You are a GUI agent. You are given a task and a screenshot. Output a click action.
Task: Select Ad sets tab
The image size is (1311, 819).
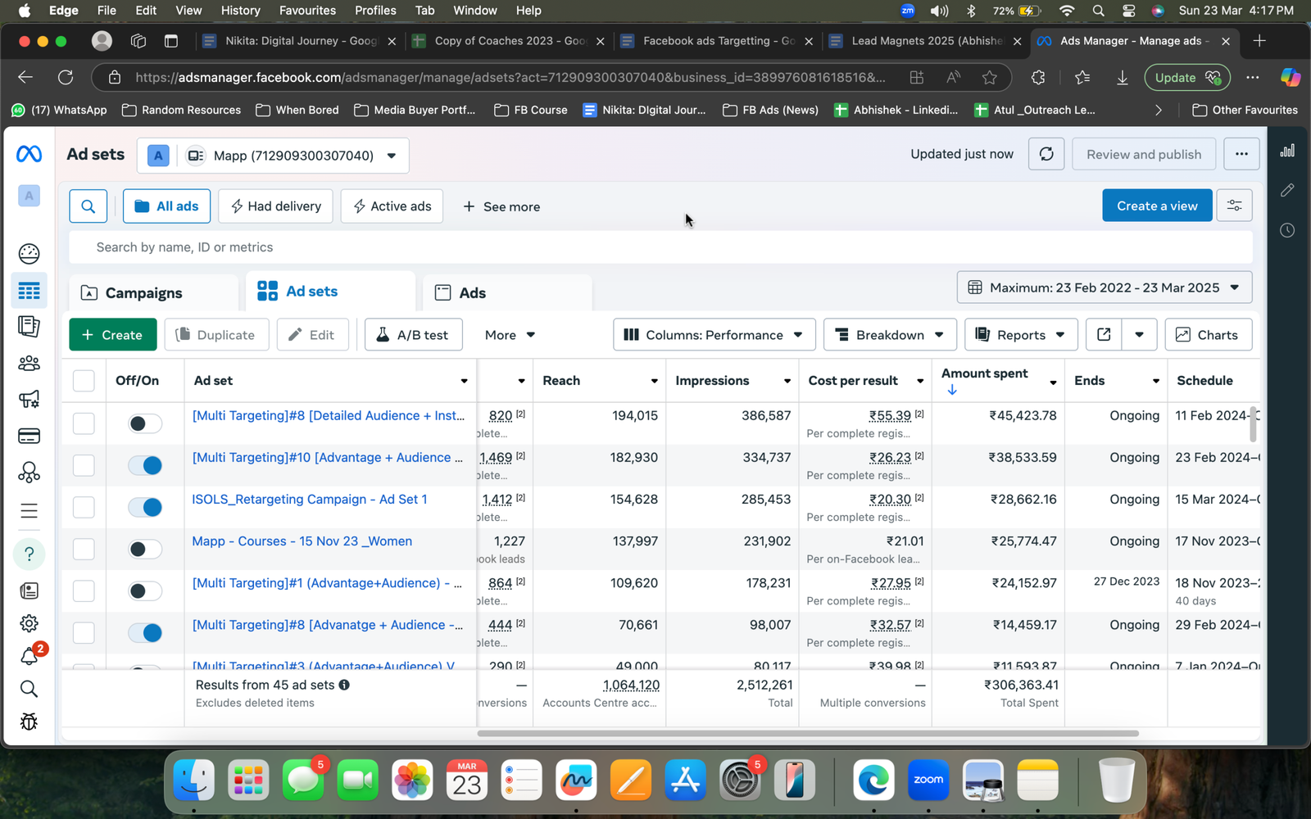click(x=330, y=292)
